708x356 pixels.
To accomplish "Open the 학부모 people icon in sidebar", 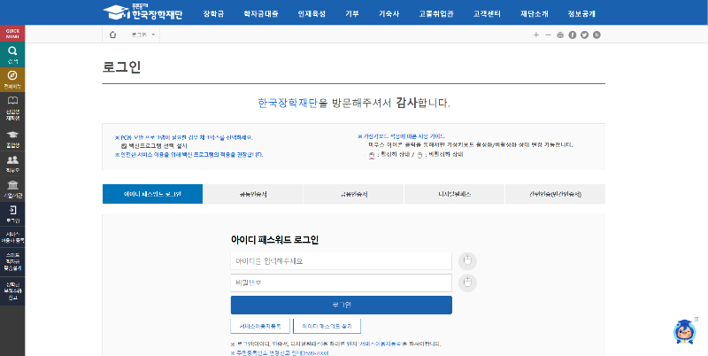I will coord(12,164).
